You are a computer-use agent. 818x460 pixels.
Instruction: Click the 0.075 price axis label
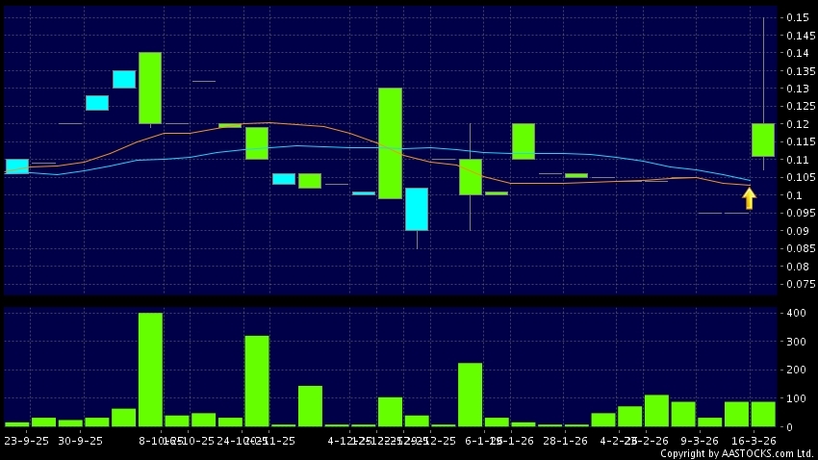[798, 285]
